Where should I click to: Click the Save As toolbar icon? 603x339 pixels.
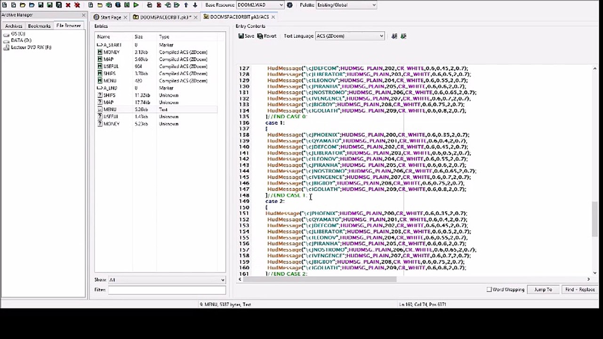pos(49,5)
